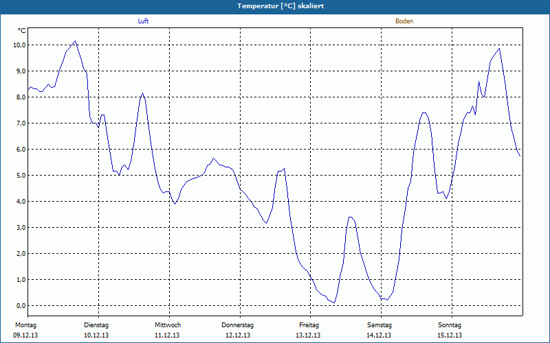The width and height of the screenshot is (550, 343).
Task: Click the date 12.12.13
Action: [x=237, y=335]
